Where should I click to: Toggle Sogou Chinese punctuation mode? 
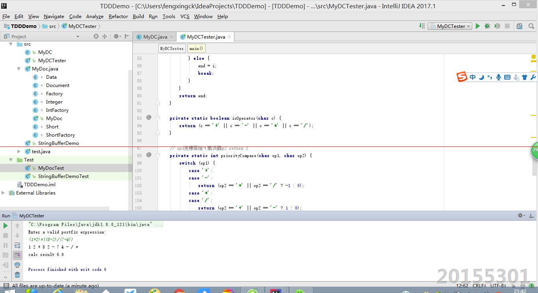490,77
